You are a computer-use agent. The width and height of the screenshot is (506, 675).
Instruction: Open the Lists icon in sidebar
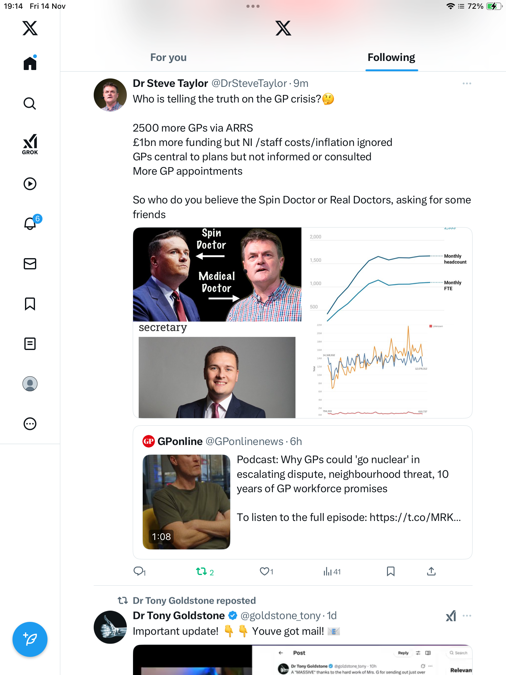click(30, 344)
